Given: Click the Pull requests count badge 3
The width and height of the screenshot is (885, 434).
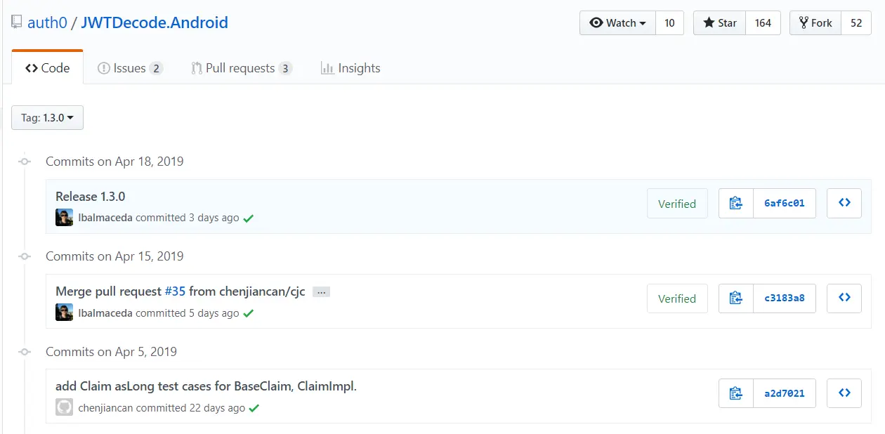Looking at the screenshot, I should 285,68.
